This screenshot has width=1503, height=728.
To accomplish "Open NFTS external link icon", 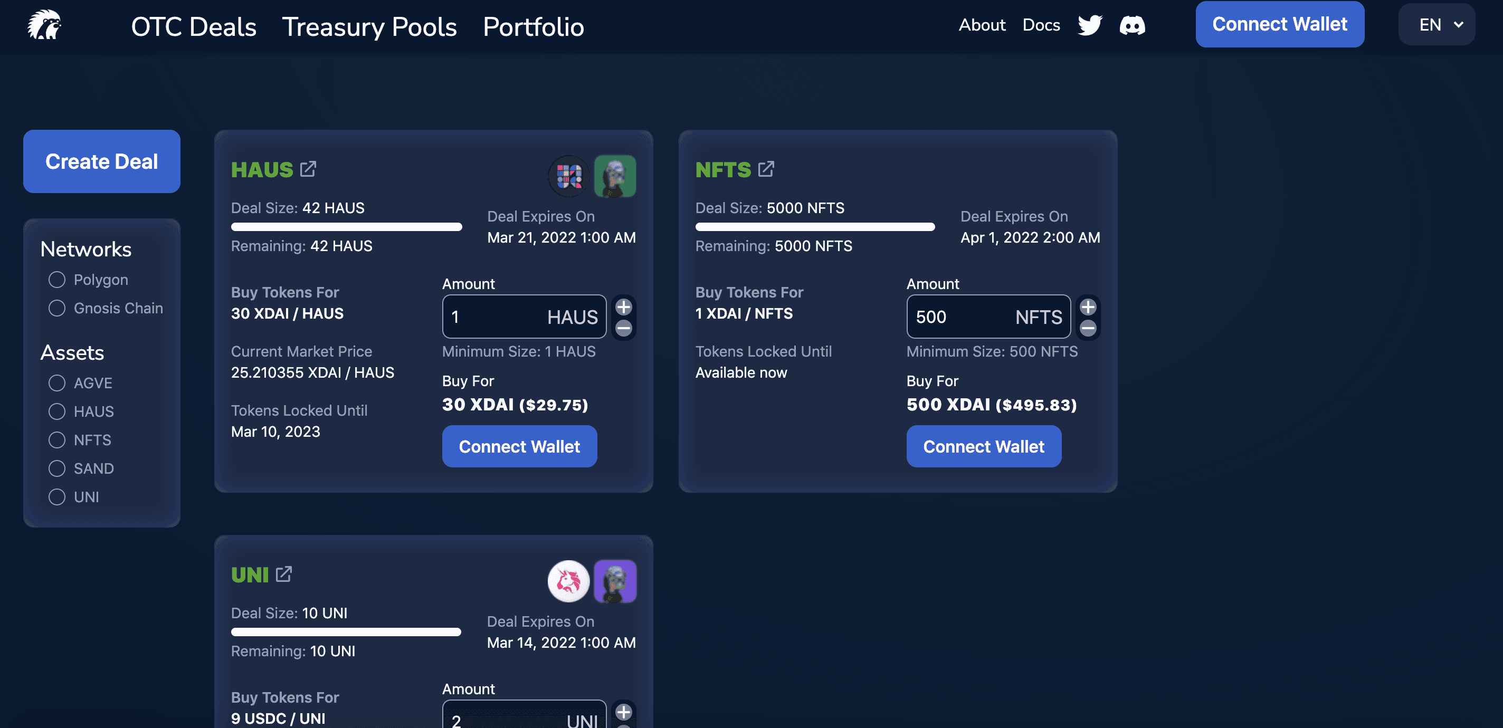I will [766, 169].
